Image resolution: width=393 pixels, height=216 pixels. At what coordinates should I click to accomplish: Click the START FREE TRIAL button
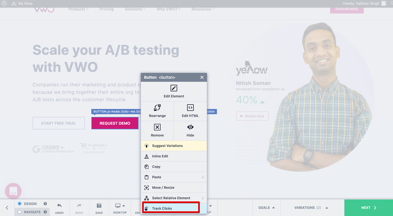(x=59, y=123)
